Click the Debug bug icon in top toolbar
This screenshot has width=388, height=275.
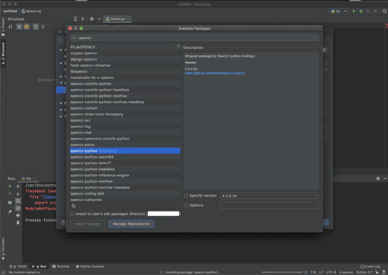(361, 11)
